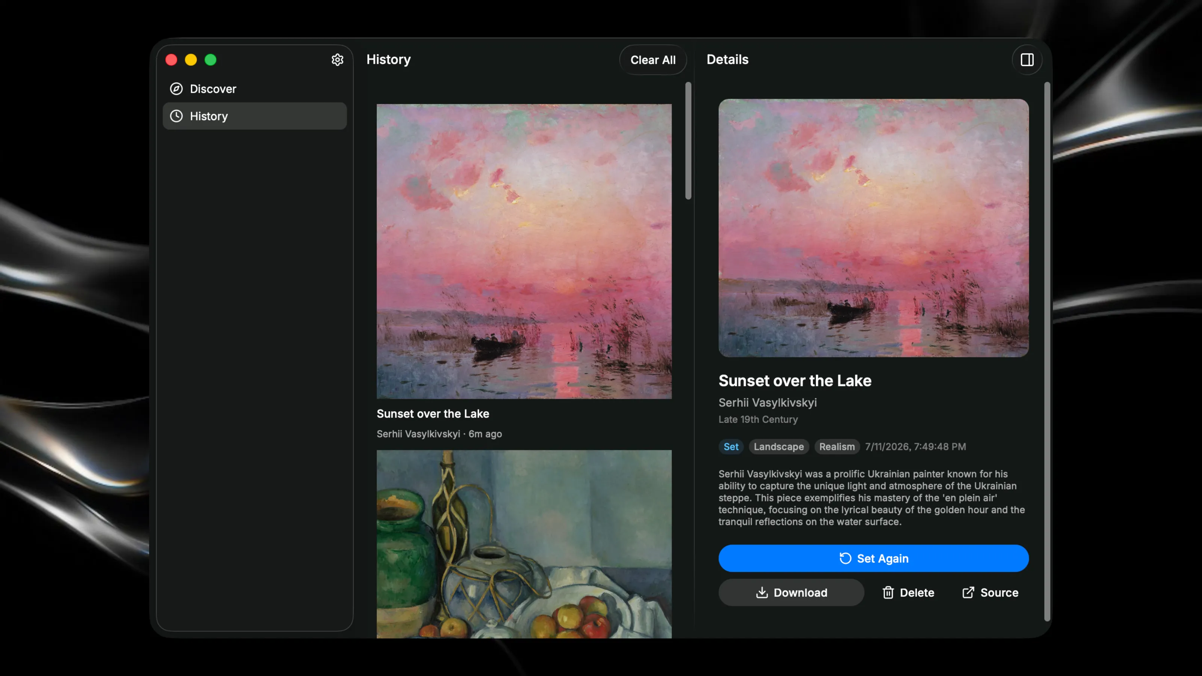
Task: Click the blue Set status tag
Action: tap(731, 447)
